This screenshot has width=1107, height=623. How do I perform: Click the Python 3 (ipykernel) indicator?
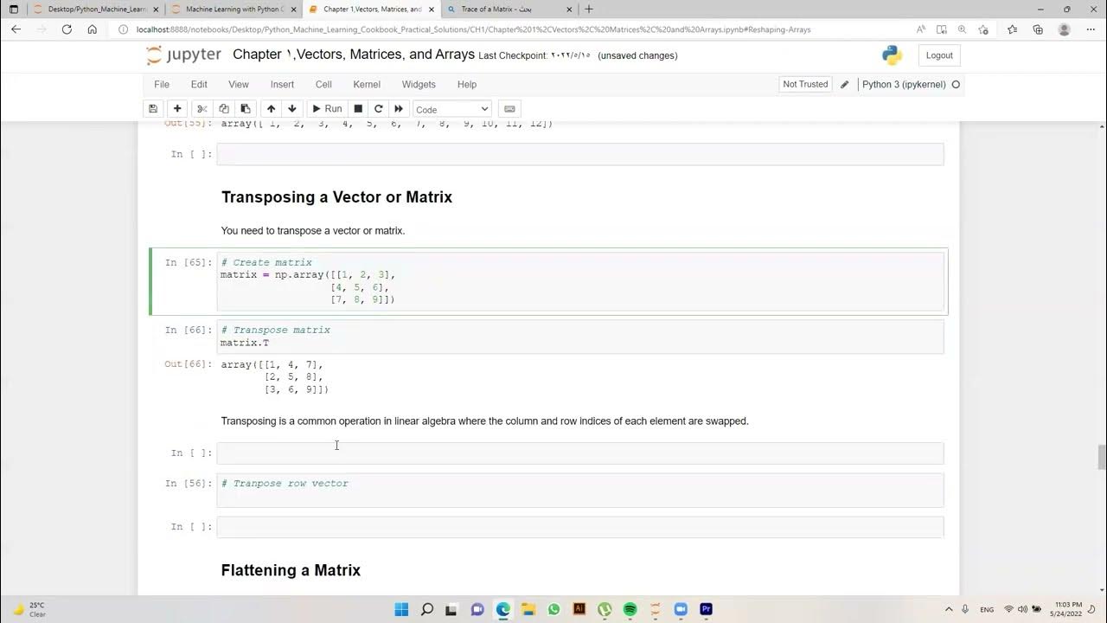(x=904, y=85)
